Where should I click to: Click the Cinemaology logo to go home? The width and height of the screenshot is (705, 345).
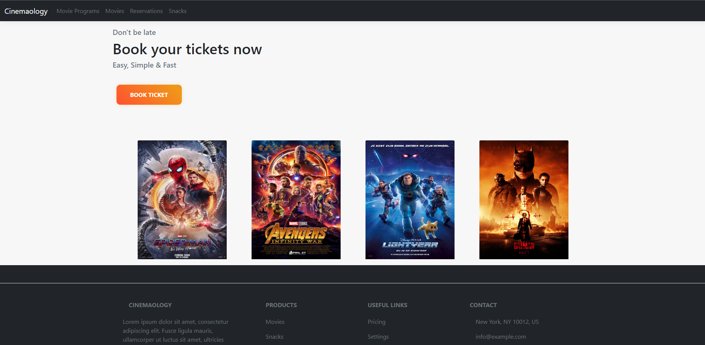[x=26, y=11]
